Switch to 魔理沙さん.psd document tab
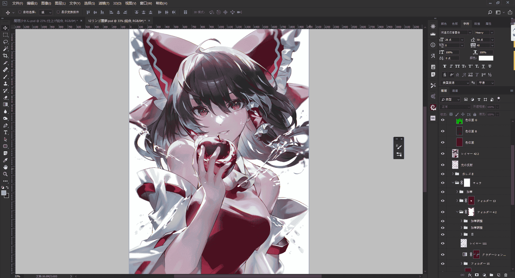 (46, 21)
